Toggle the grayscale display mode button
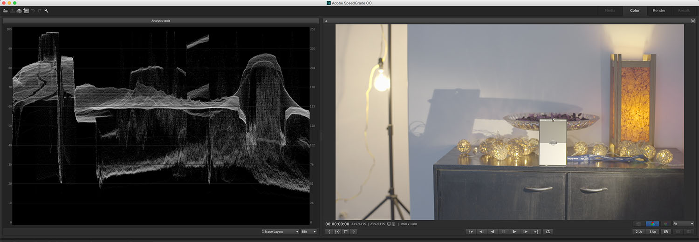The height and width of the screenshot is (242, 699). [x=638, y=224]
